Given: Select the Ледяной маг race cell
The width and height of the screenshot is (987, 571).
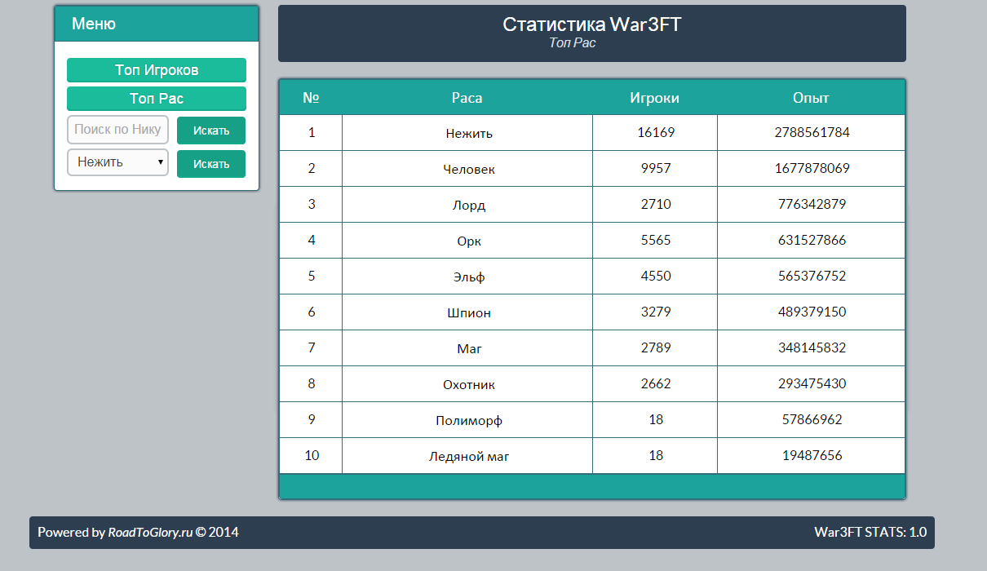Looking at the screenshot, I should [x=467, y=456].
